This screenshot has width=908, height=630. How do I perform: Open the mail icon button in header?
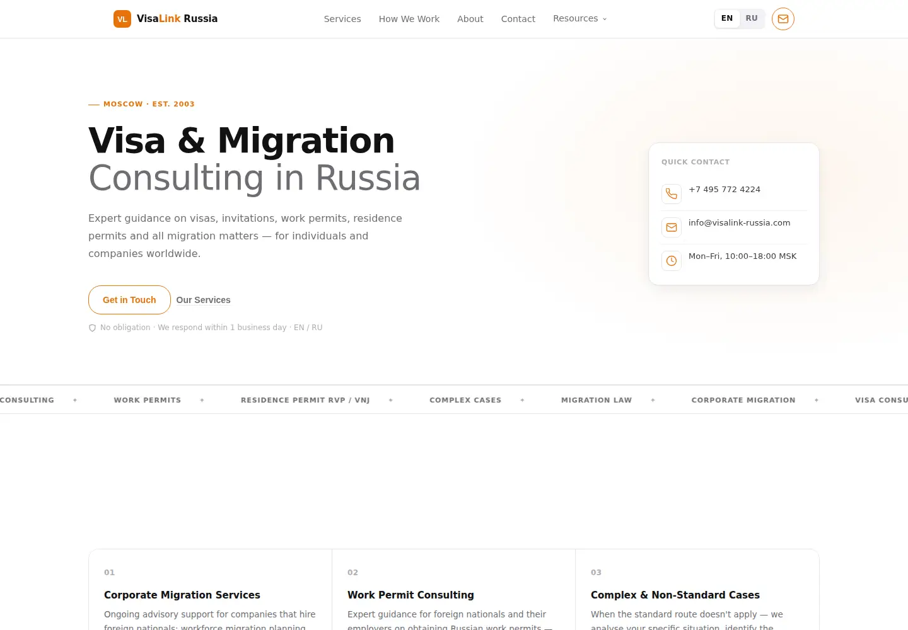click(x=783, y=19)
